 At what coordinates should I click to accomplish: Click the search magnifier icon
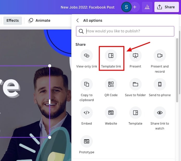pyautogui.click(x=81, y=31)
